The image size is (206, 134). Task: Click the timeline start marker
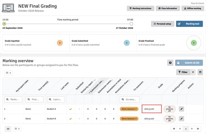pos(4,24)
